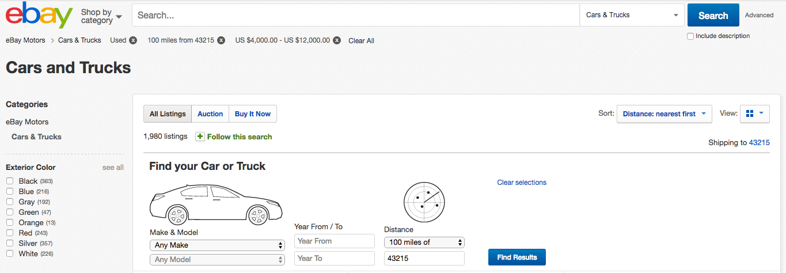The image size is (786, 273).
Task: Click the radar distance icon
Action: tap(424, 202)
